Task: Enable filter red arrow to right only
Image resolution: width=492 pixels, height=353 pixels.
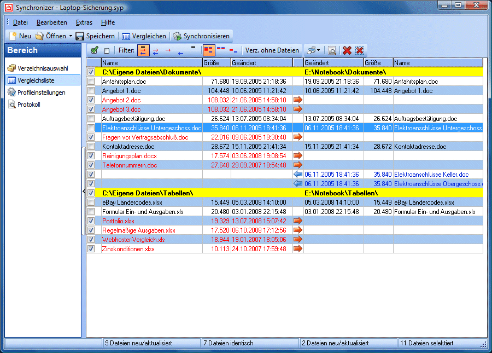Action: (168, 50)
